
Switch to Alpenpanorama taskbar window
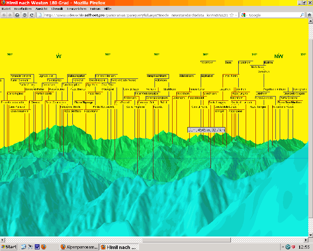point(79,247)
